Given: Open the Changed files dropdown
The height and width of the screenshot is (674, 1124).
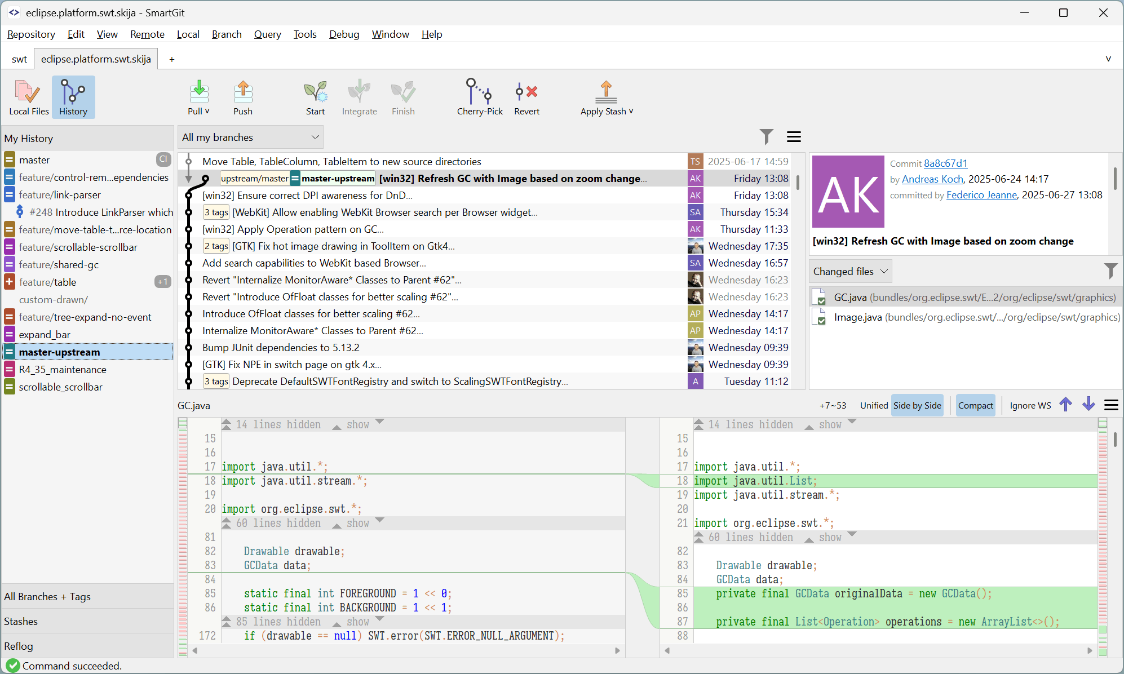Looking at the screenshot, I should 849,271.
